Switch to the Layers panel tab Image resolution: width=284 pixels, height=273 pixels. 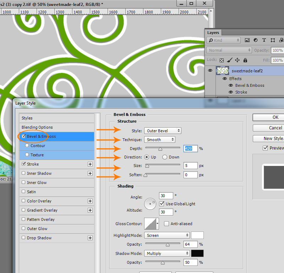tap(213, 33)
